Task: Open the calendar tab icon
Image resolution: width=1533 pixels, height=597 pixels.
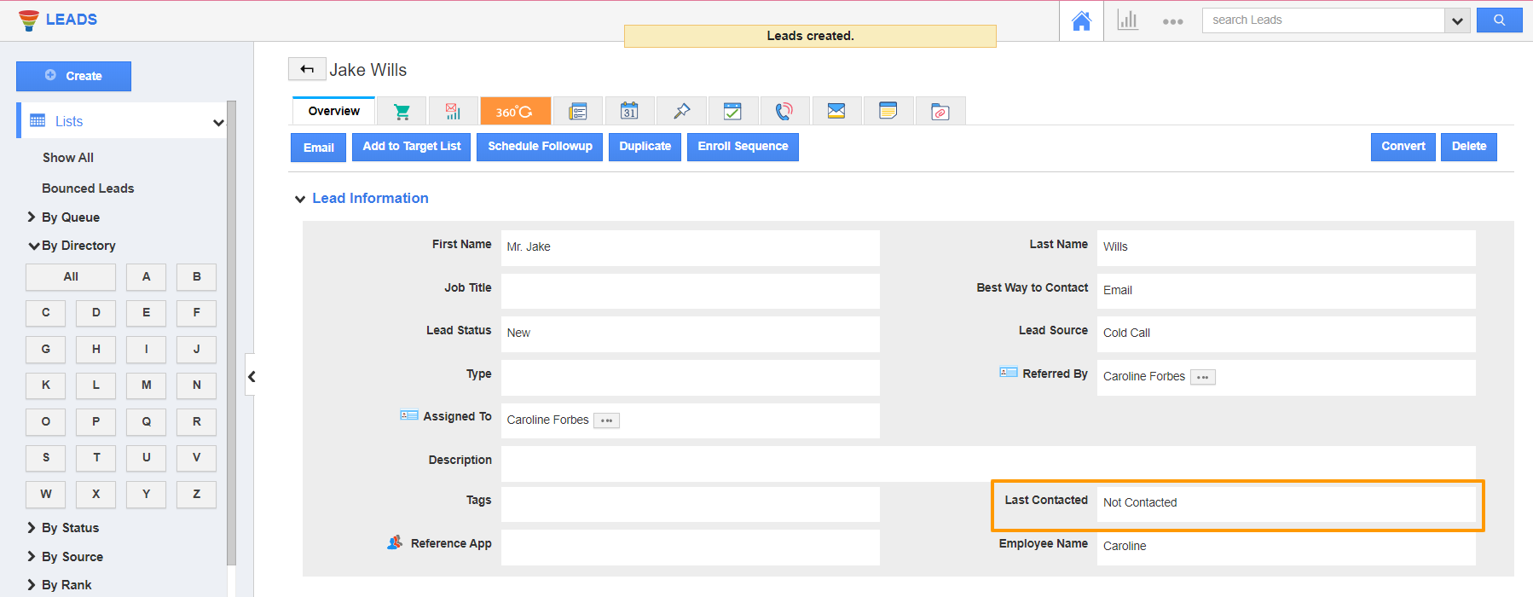Action: tap(629, 112)
